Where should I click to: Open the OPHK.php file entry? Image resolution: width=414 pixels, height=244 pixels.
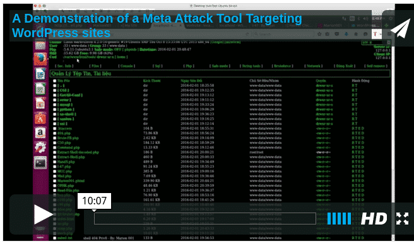[66, 186]
